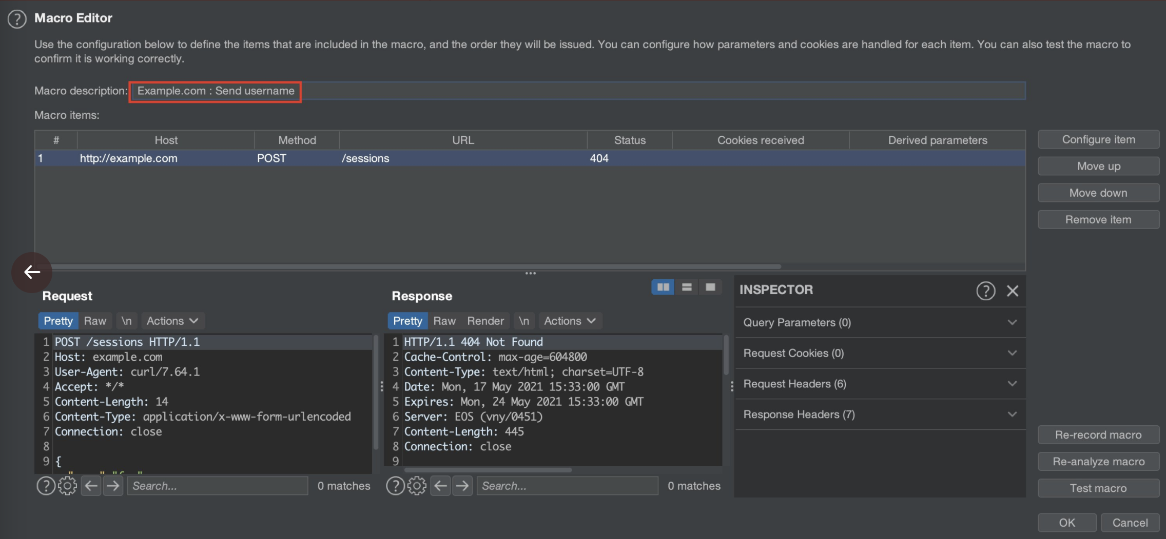The height and width of the screenshot is (539, 1166).
Task: Click the URL column header
Action: (x=463, y=140)
